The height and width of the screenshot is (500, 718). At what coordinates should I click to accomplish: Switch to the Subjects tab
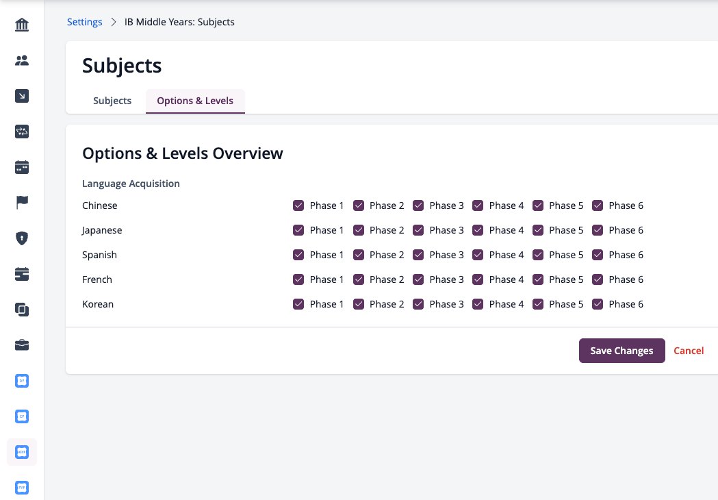[x=112, y=101]
